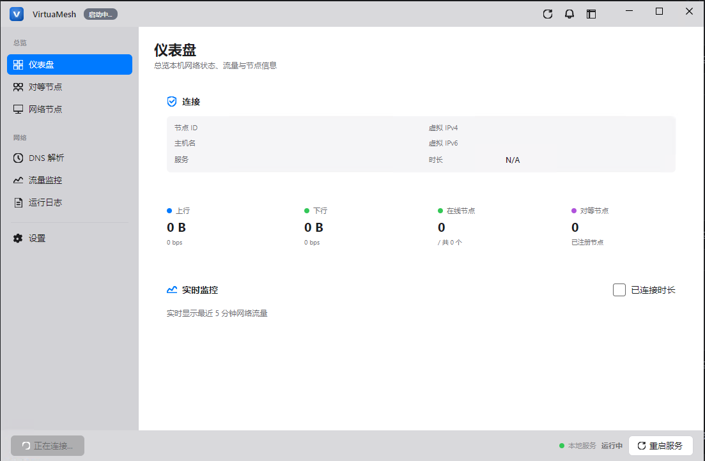This screenshot has height=461, width=705.
Task: Click the 实时显示最近 5 分钟网络流量 text
Action: [217, 313]
